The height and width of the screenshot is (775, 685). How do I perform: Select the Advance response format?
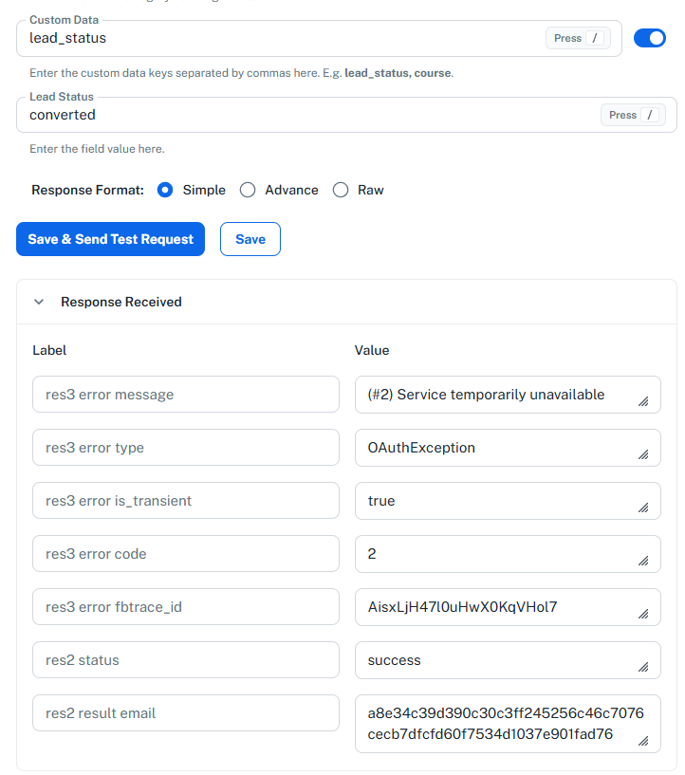[248, 190]
